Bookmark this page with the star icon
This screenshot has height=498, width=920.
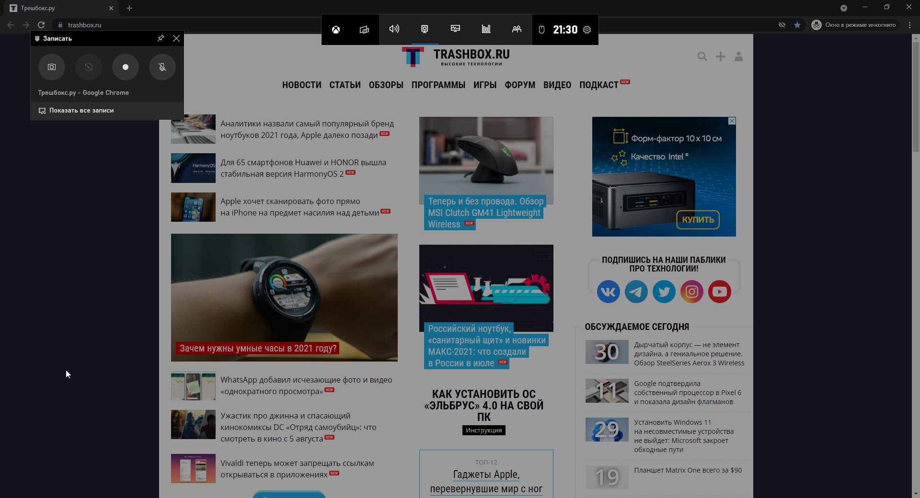[x=797, y=25]
